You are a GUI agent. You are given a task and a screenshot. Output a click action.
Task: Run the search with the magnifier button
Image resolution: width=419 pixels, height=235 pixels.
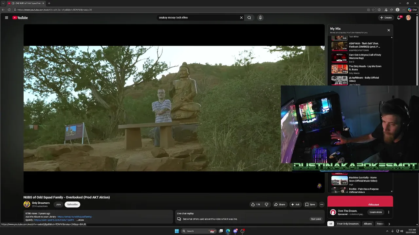click(x=249, y=18)
